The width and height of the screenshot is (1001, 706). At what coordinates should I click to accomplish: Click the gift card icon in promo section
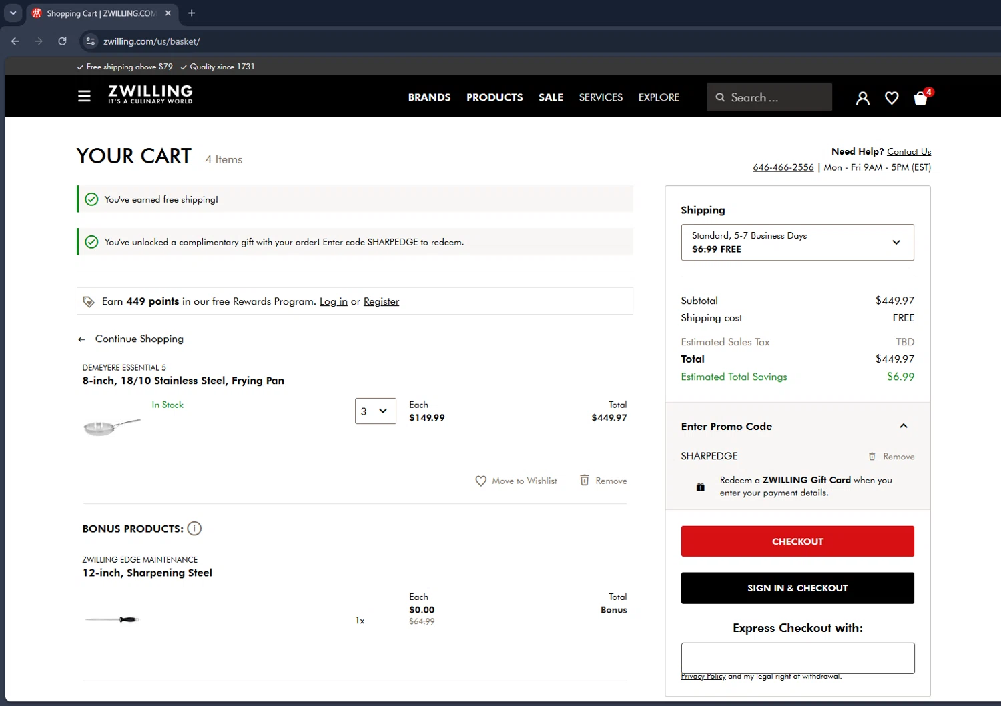[700, 487]
